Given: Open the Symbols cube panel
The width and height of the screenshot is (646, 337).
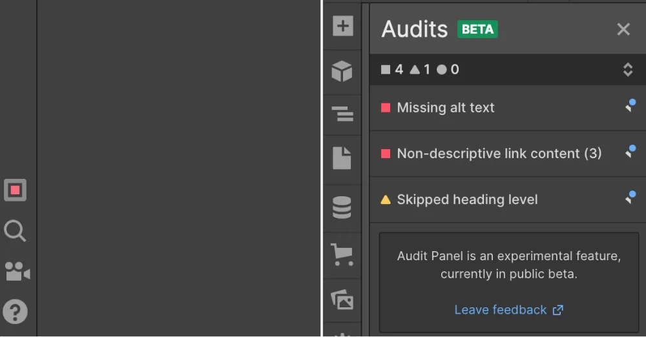Looking at the screenshot, I should coord(342,71).
